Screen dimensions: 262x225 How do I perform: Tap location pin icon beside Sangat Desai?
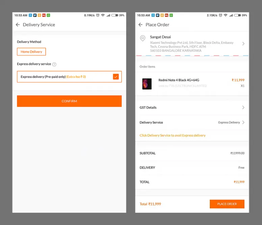(x=142, y=38)
